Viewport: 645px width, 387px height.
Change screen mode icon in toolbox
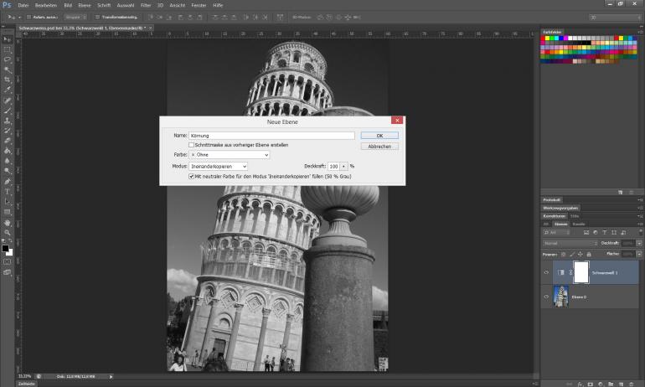click(8, 272)
